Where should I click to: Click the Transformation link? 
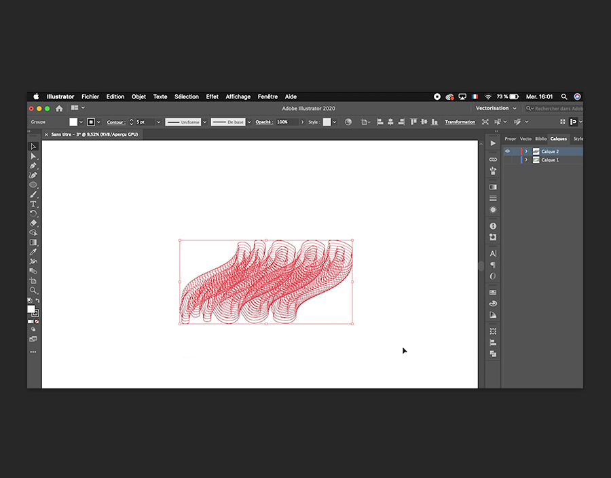[460, 122]
